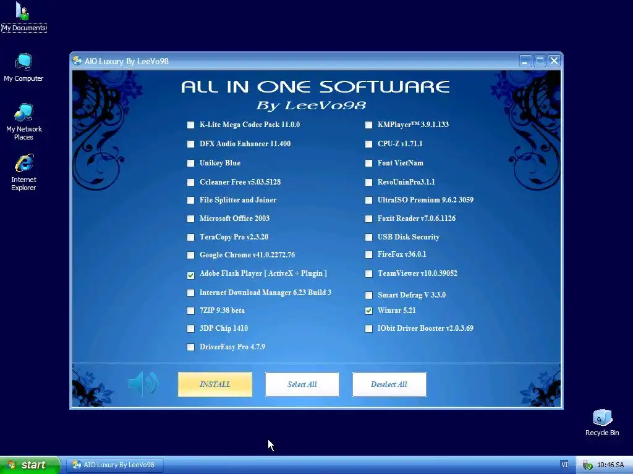Tick TeraCopy Pro v2.3.20
Image resolution: width=633 pixels, height=474 pixels.
coord(190,238)
